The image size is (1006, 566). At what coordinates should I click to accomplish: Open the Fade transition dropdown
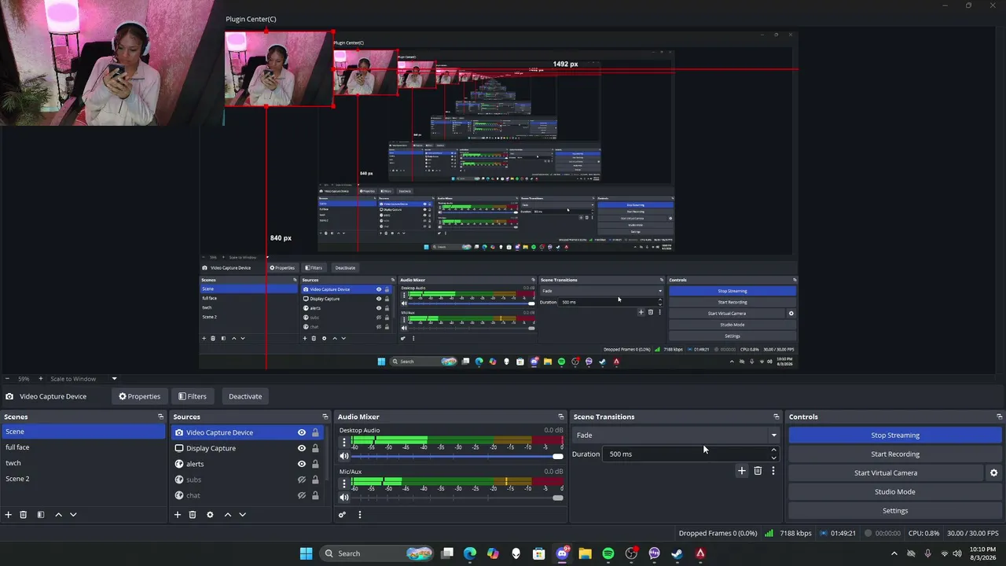click(676, 436)
